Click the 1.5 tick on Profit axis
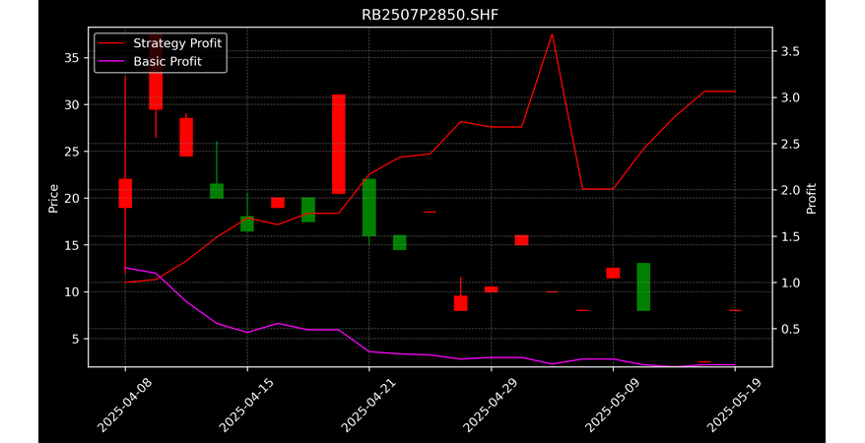Screen dimensions: 865x443 (x=790, y=236)
